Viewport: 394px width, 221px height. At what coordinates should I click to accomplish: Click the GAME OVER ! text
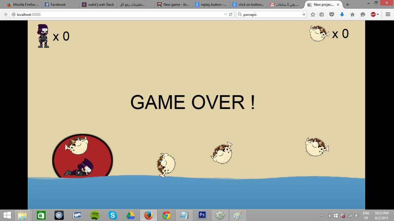point(193,102)
